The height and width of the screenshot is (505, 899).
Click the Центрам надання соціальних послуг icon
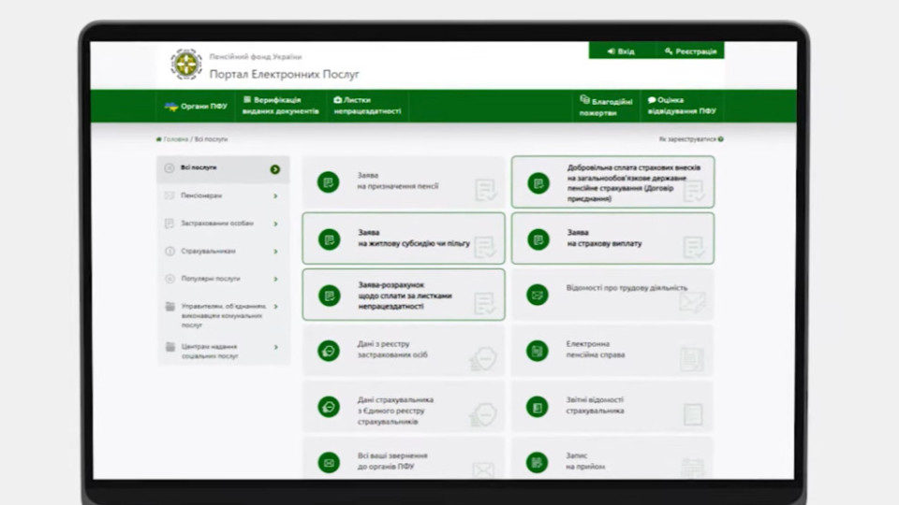coord(170,347)
